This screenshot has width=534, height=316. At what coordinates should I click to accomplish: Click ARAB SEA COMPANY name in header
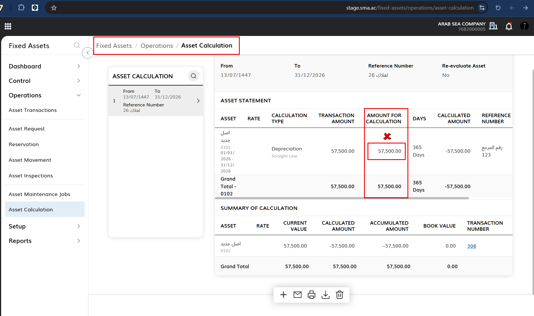click(x=462, y=24)
